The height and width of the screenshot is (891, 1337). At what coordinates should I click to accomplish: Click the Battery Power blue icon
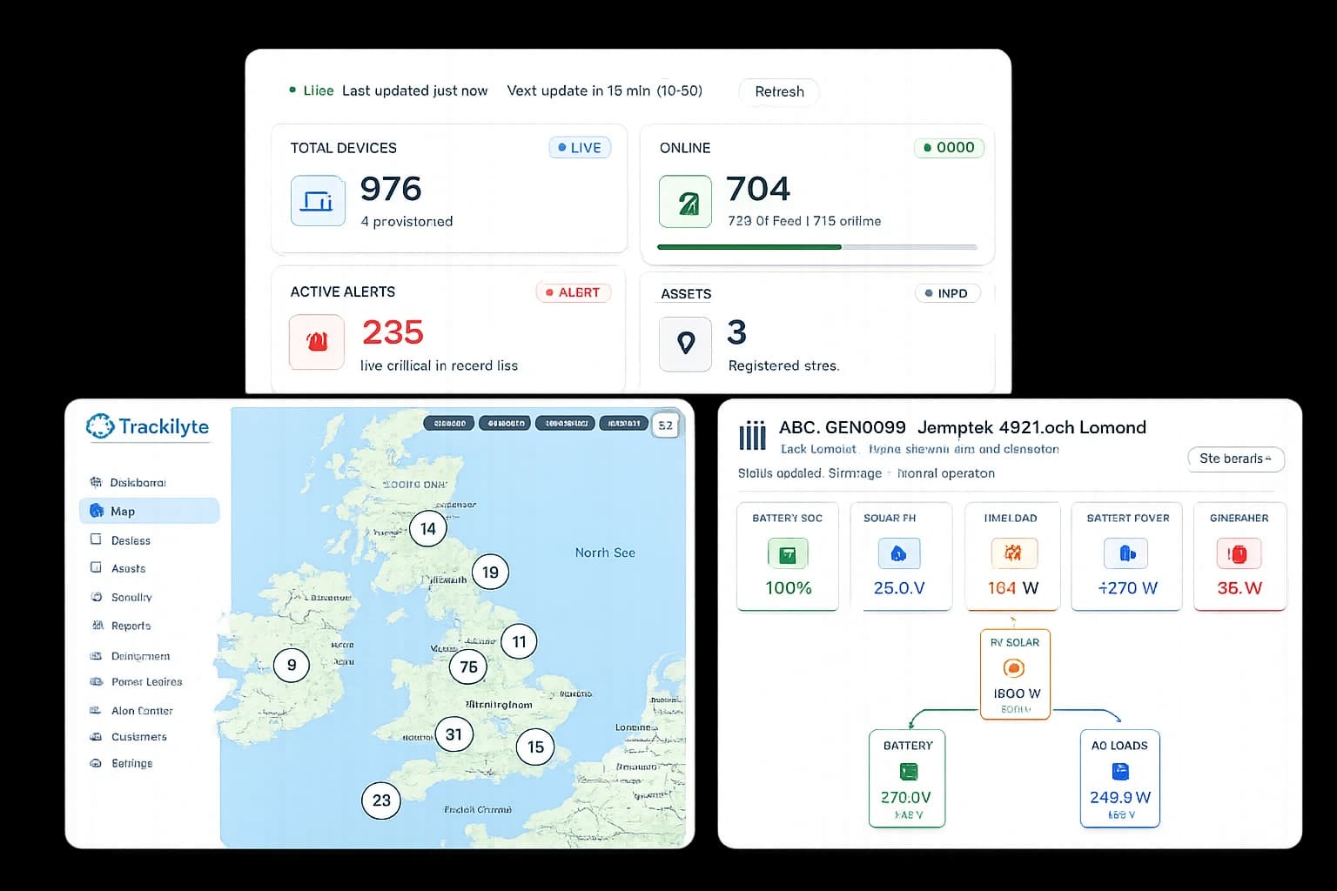click(1126, 553)
